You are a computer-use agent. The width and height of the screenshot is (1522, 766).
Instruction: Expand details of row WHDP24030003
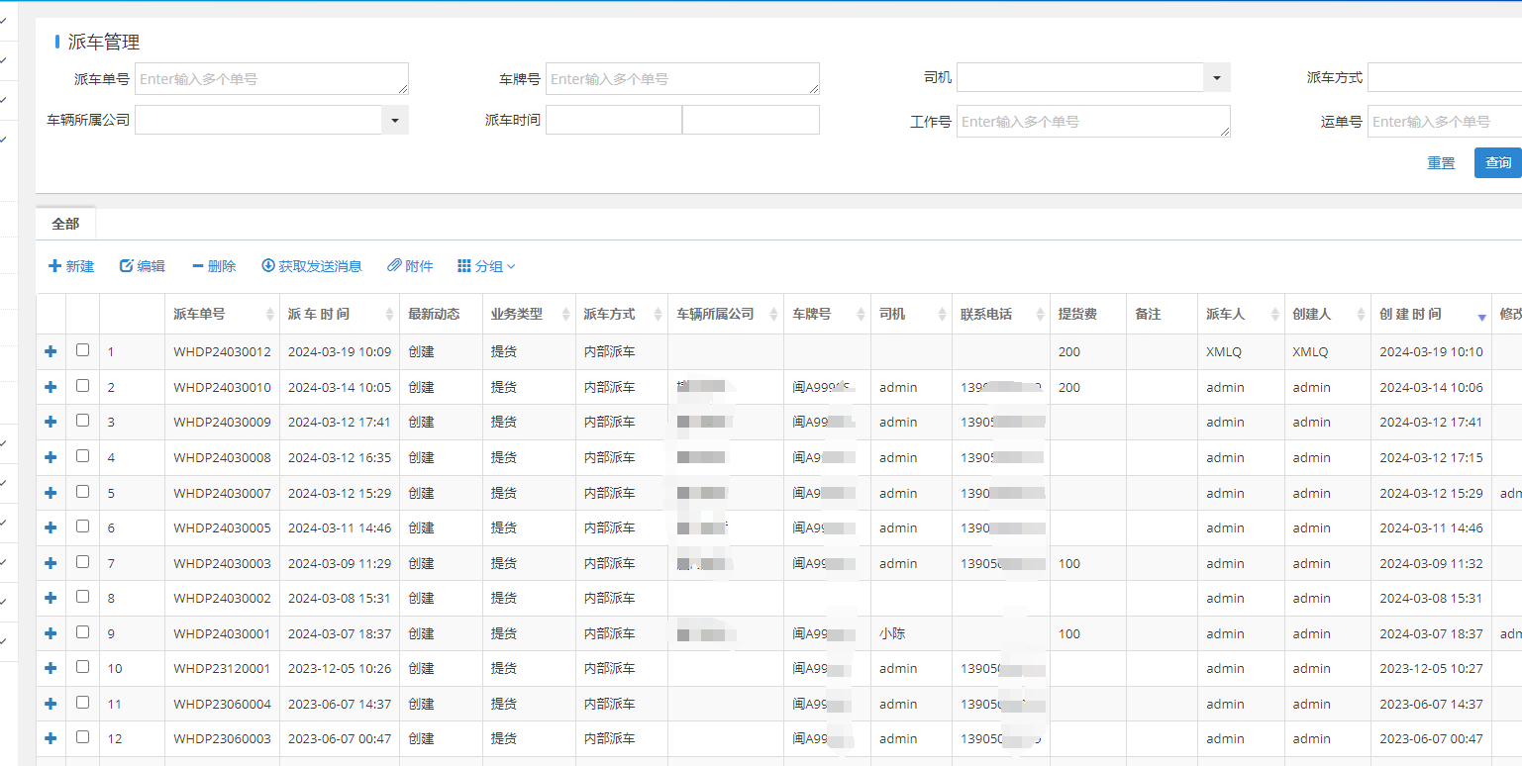pyautogui.click(x=51, y=563)
